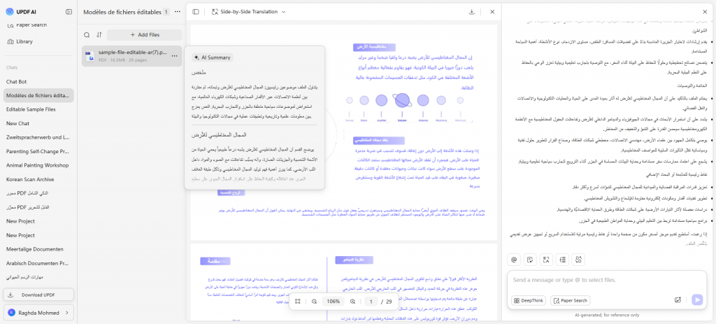Fit the page to the window
The height and width of the screenshot is (324, 716).
(297, 301)
